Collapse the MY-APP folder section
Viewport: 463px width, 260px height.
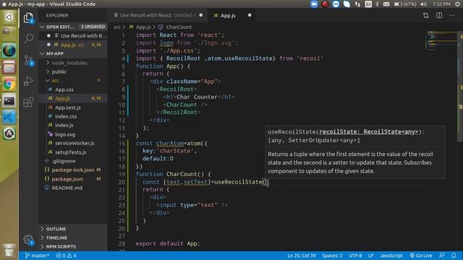pyautogui.click(x=73, y=53)
